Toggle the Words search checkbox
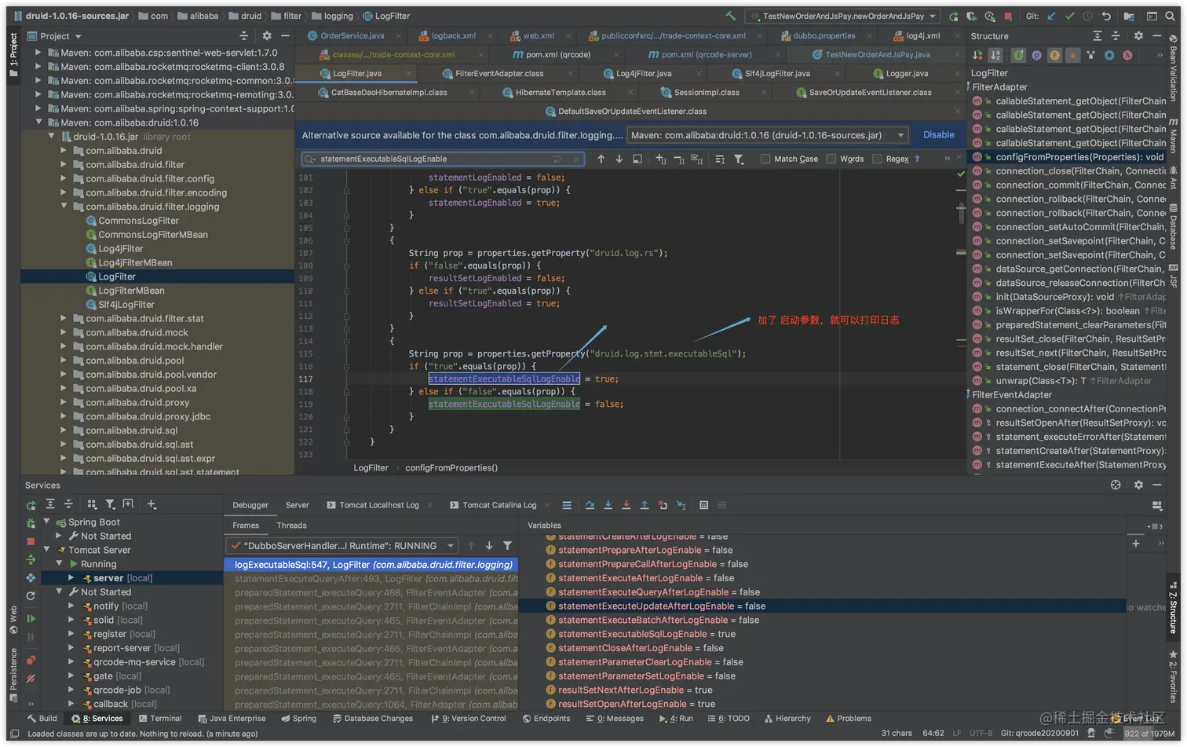The height and width of the screenshot is (747, 1187). 831,159
